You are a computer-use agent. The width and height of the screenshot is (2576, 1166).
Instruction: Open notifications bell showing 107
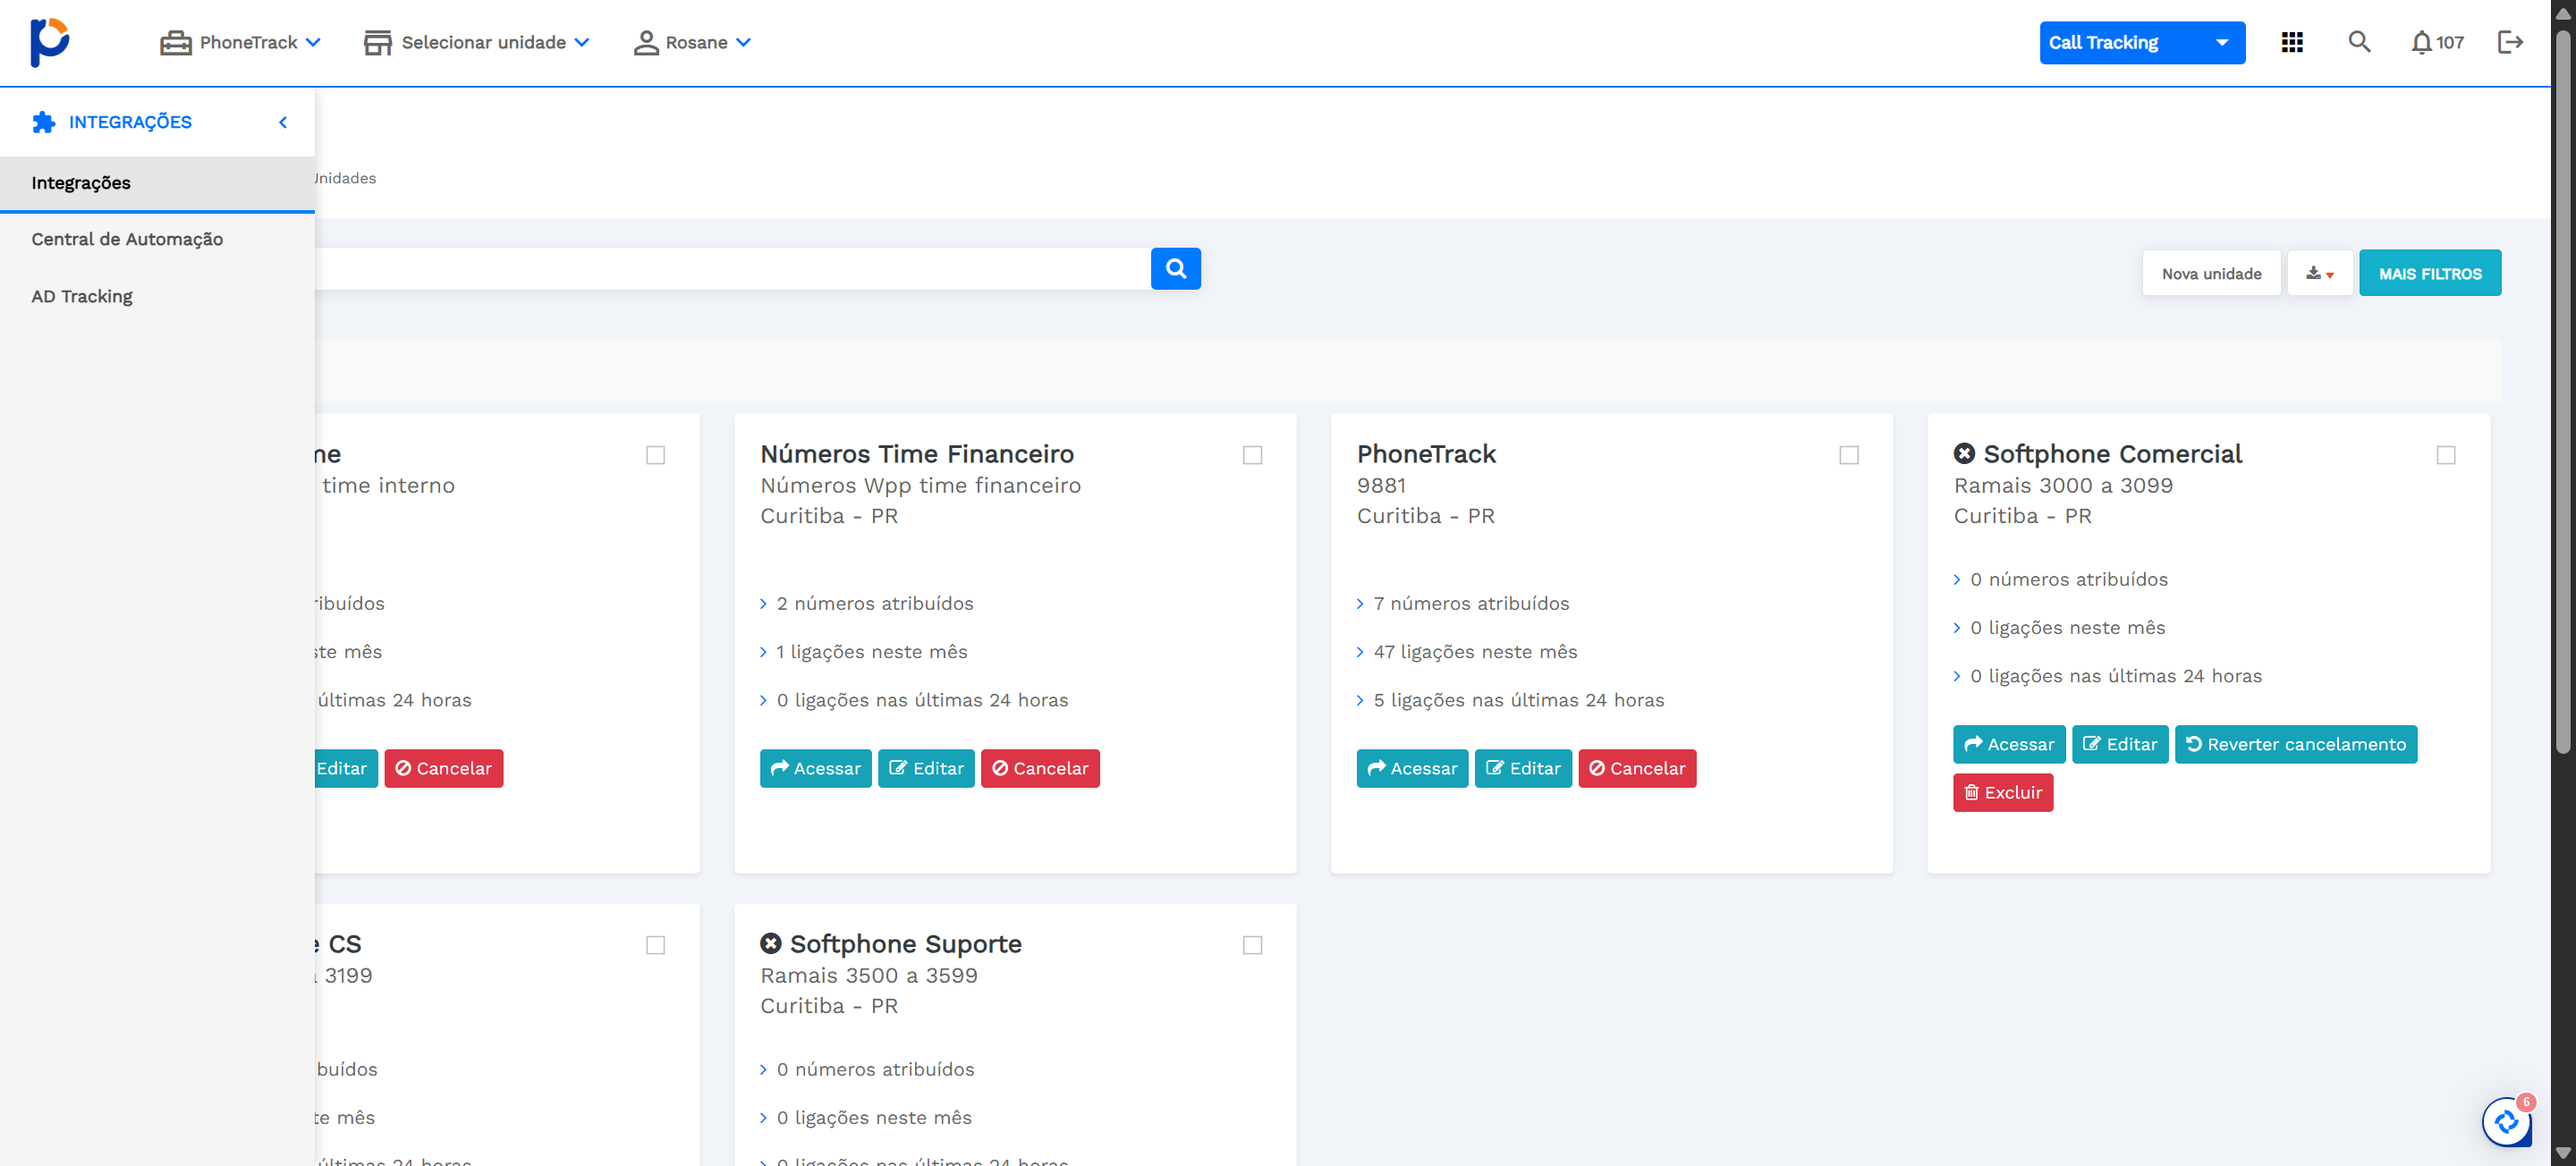coord(2436,42)
